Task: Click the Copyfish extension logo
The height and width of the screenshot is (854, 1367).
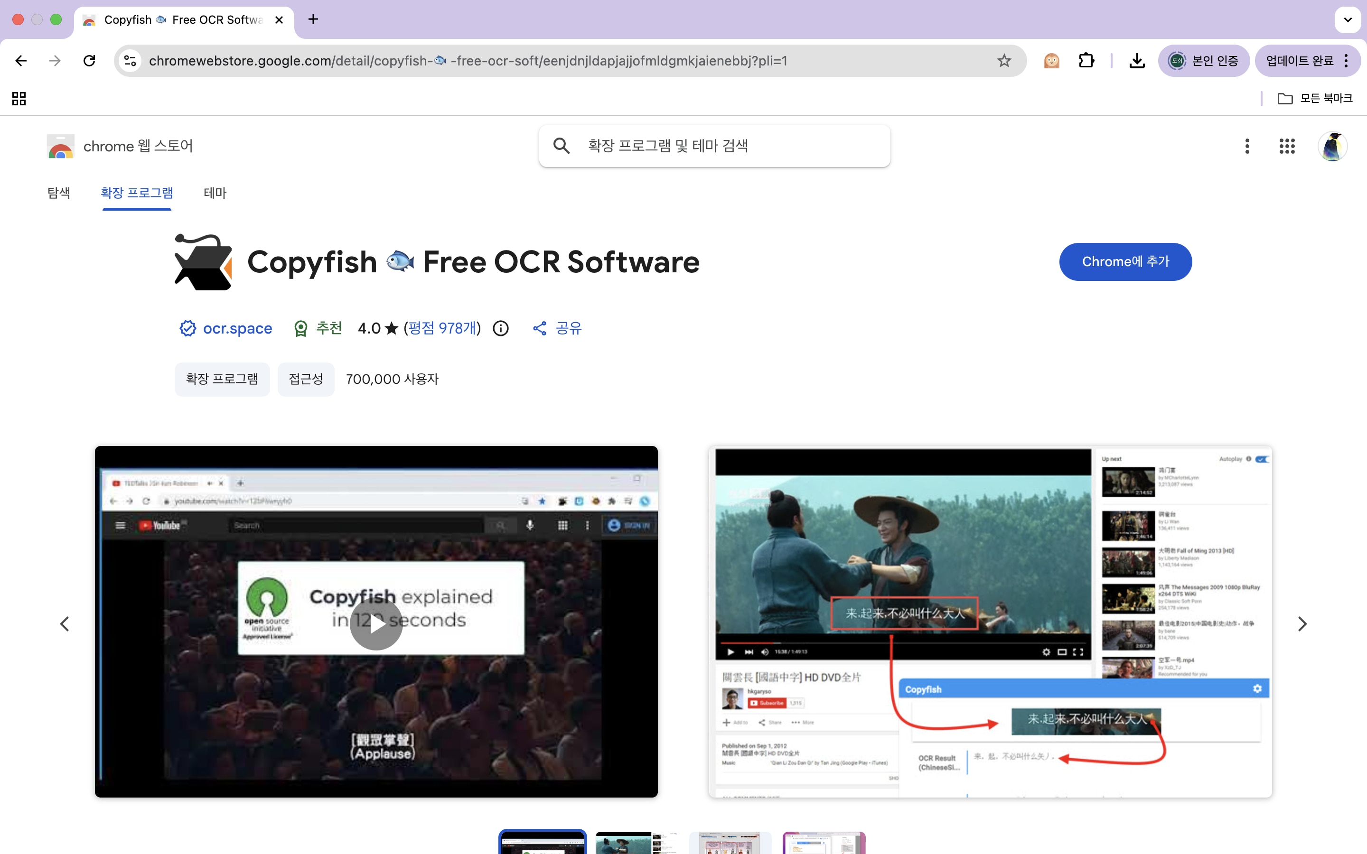Action: [203, 262]
